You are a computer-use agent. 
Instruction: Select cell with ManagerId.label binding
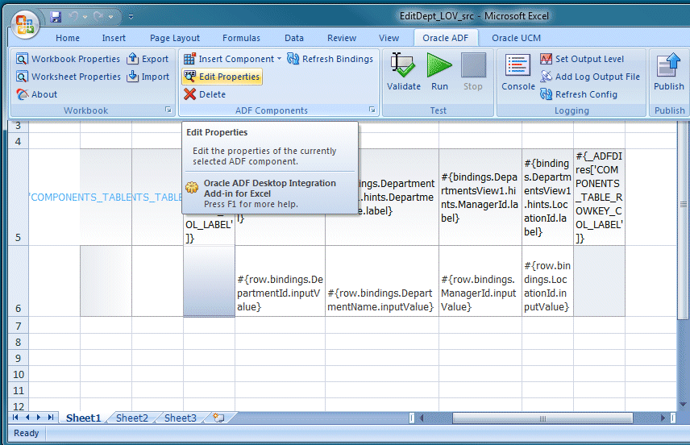480,198
